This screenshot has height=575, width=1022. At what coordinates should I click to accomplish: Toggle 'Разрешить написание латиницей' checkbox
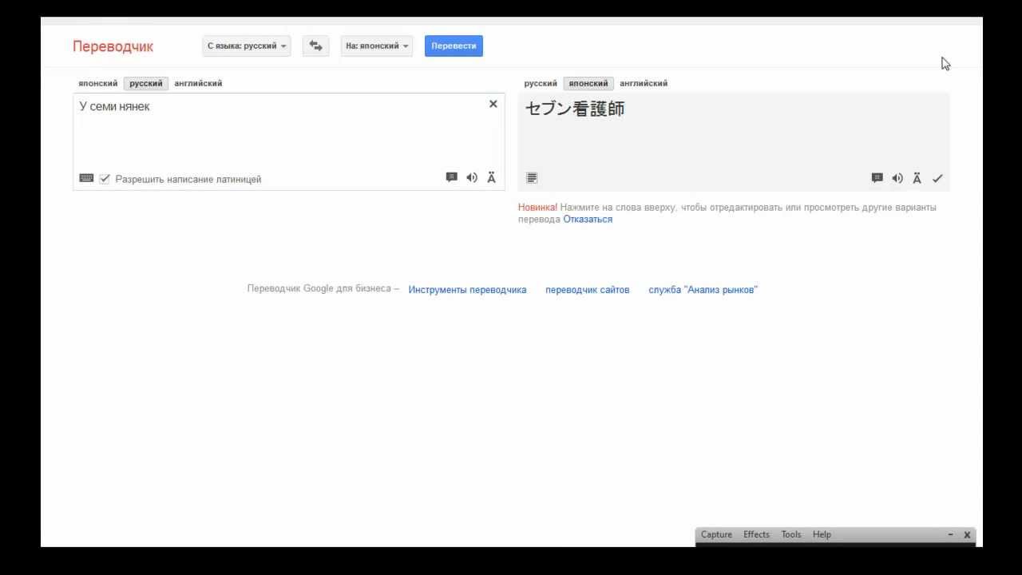[105, 179]
